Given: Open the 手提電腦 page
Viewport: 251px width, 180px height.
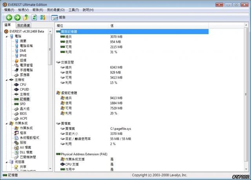Looking at the screenshot, I should pos(26,70).
